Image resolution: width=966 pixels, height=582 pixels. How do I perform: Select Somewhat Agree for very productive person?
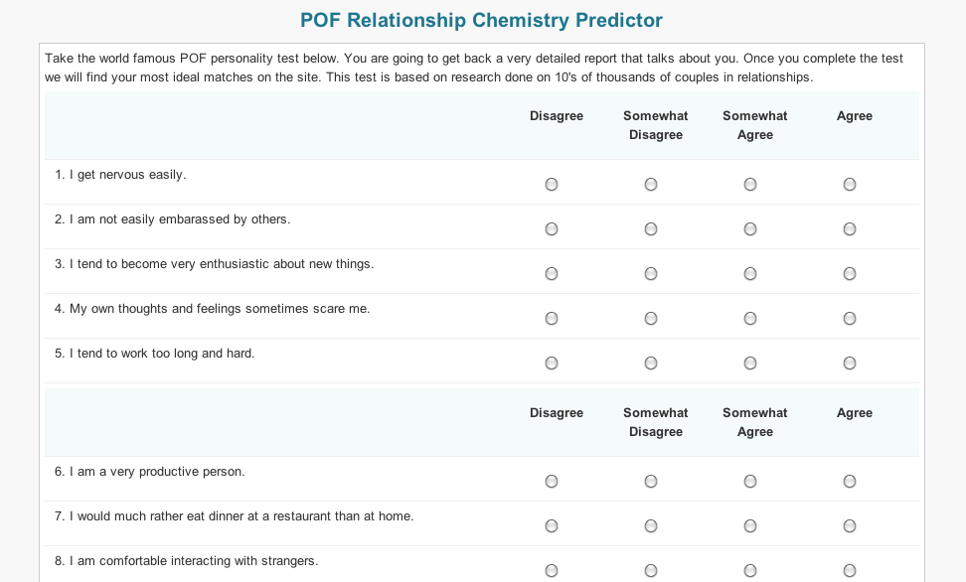(x=749, y=481)
